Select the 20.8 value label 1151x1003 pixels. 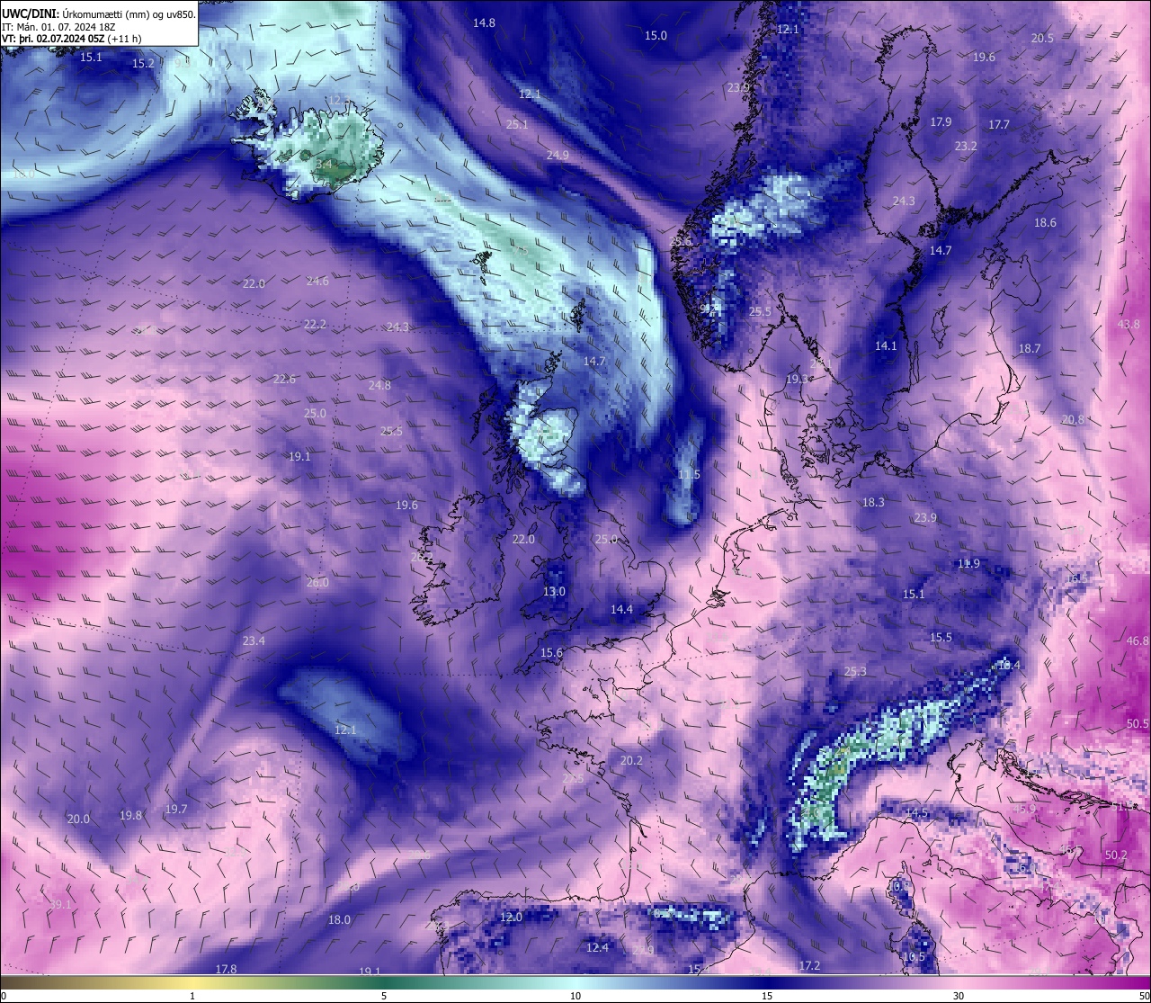point(1073,420)
